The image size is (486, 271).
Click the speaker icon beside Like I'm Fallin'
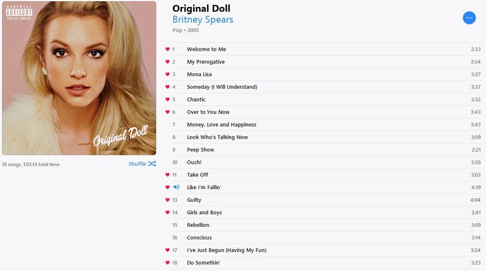(176, 187)
